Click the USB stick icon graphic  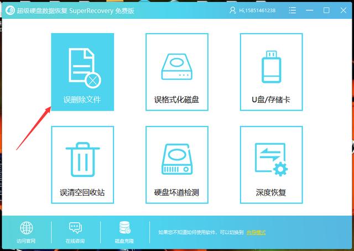271,67
